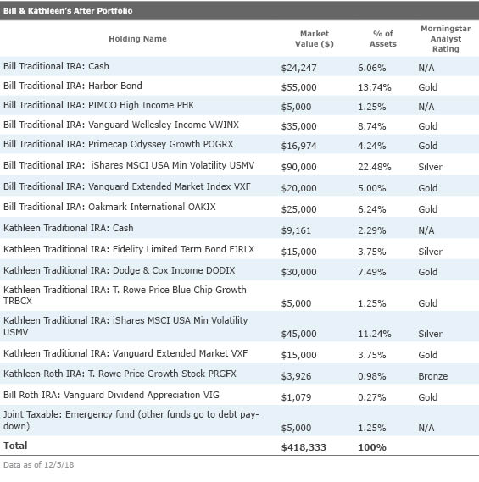479x482 pixels.
Task: Select the 13.74% assets cell
Action: click(x=375, y=87)
